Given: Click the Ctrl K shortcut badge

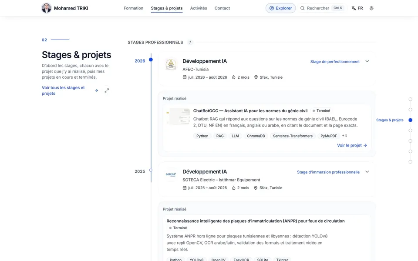Looking at the screenshot, I should pos(338,8).
